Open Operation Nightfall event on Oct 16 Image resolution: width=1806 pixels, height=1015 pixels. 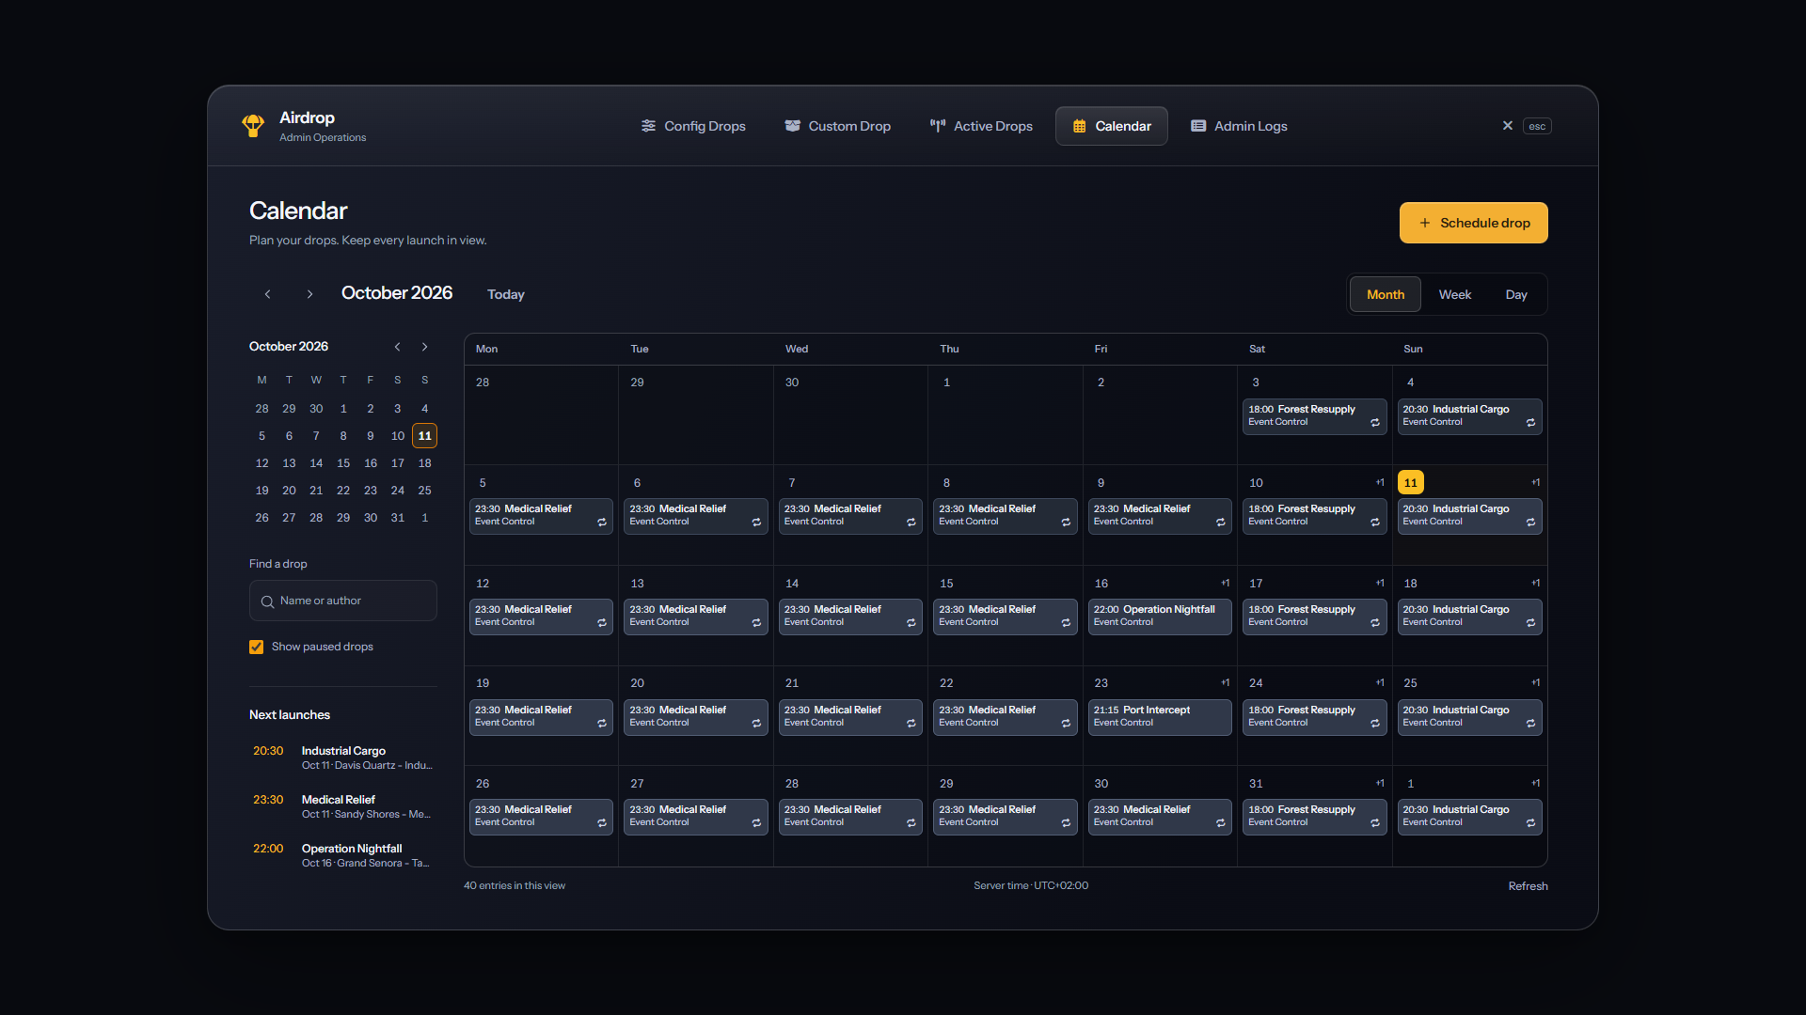click(1160, 617)
